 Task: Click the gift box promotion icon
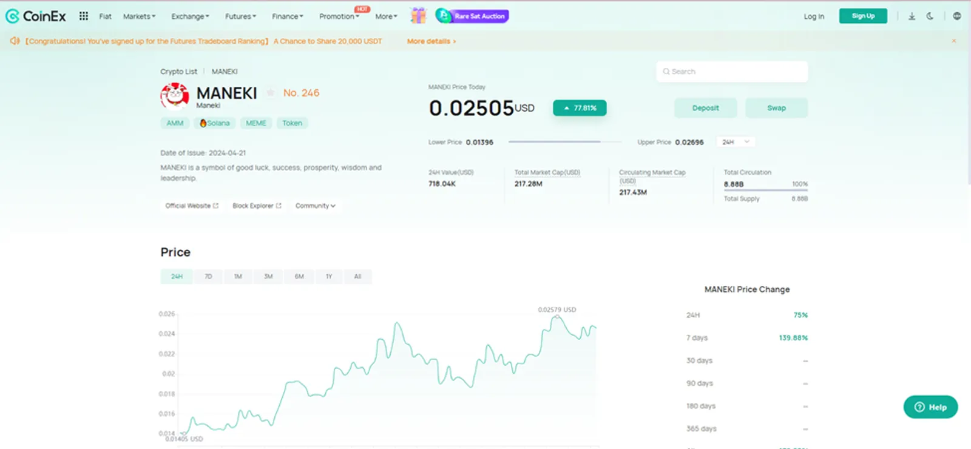pyautogui.click(x=418, y=16)
